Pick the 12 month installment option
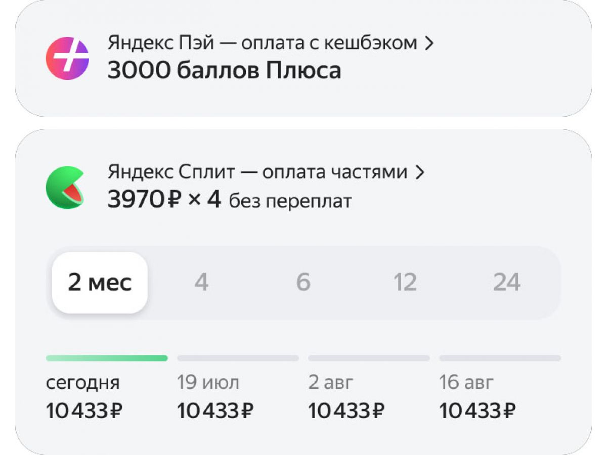The width and height of the screenshot is (607, 455). point(405,283)
